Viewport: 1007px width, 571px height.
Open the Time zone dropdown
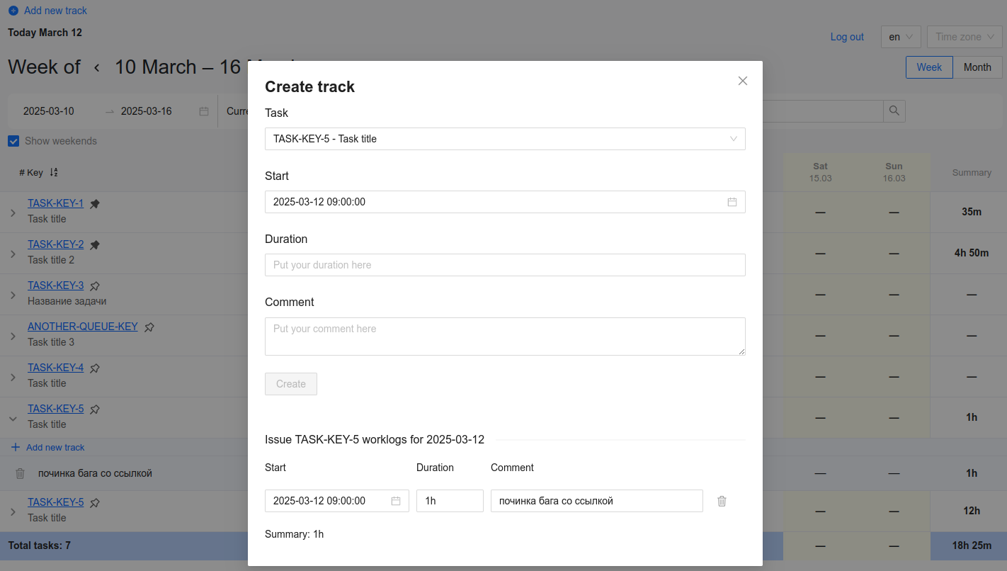[965, 37]
